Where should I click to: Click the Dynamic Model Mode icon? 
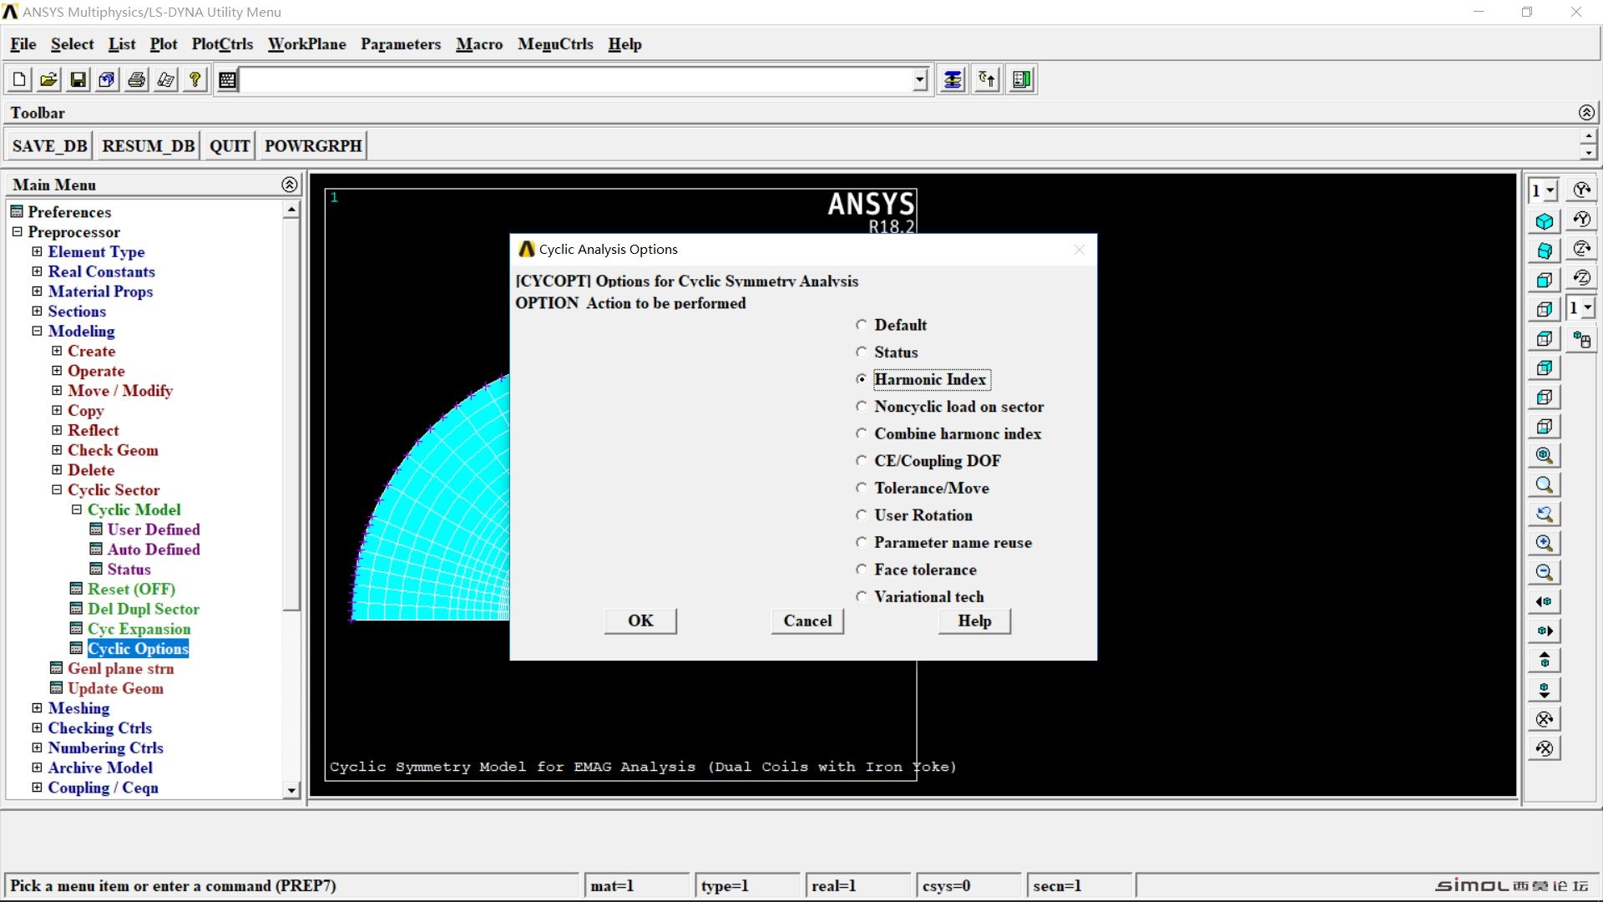tap(1581, 340)
